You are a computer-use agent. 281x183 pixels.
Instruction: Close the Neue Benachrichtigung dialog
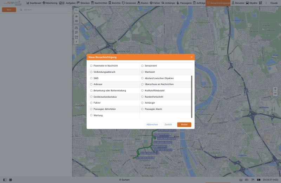pyautogui.click(x=191, y=57)
